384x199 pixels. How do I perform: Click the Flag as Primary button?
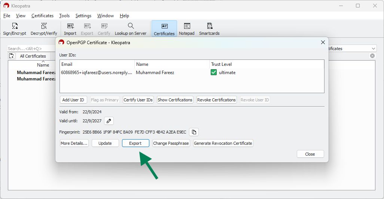point(104,100)
